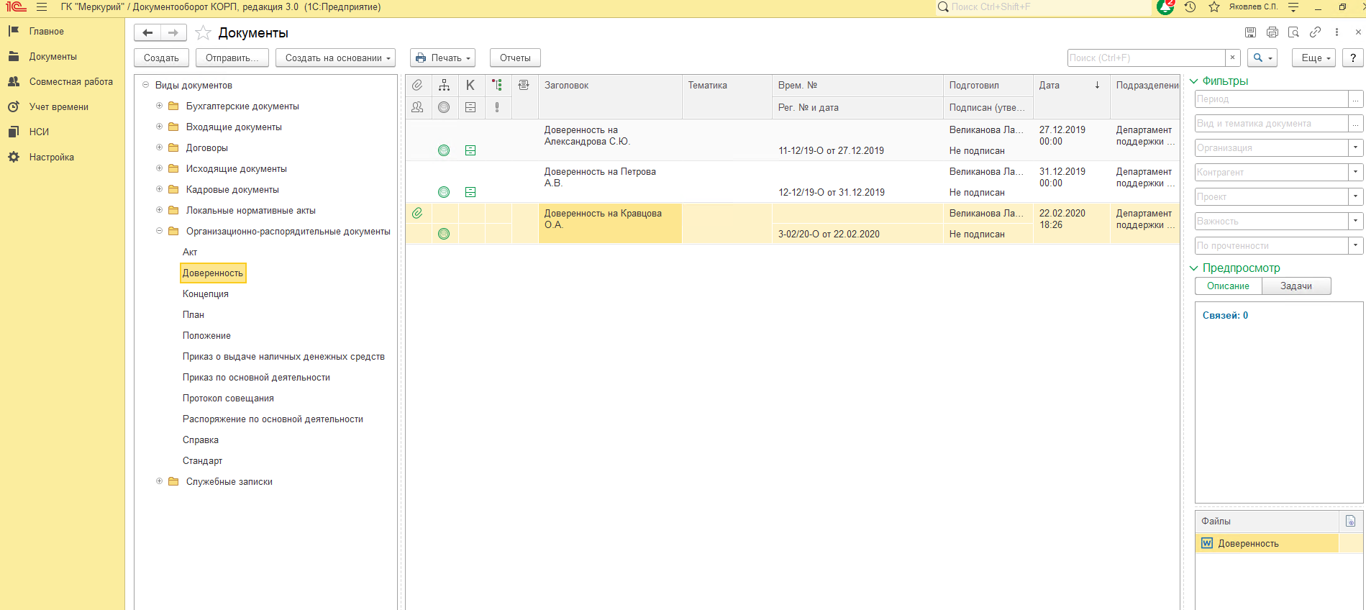Click the back navigation arrow button
Screen dimensions: 1366x610
(147, 33)
